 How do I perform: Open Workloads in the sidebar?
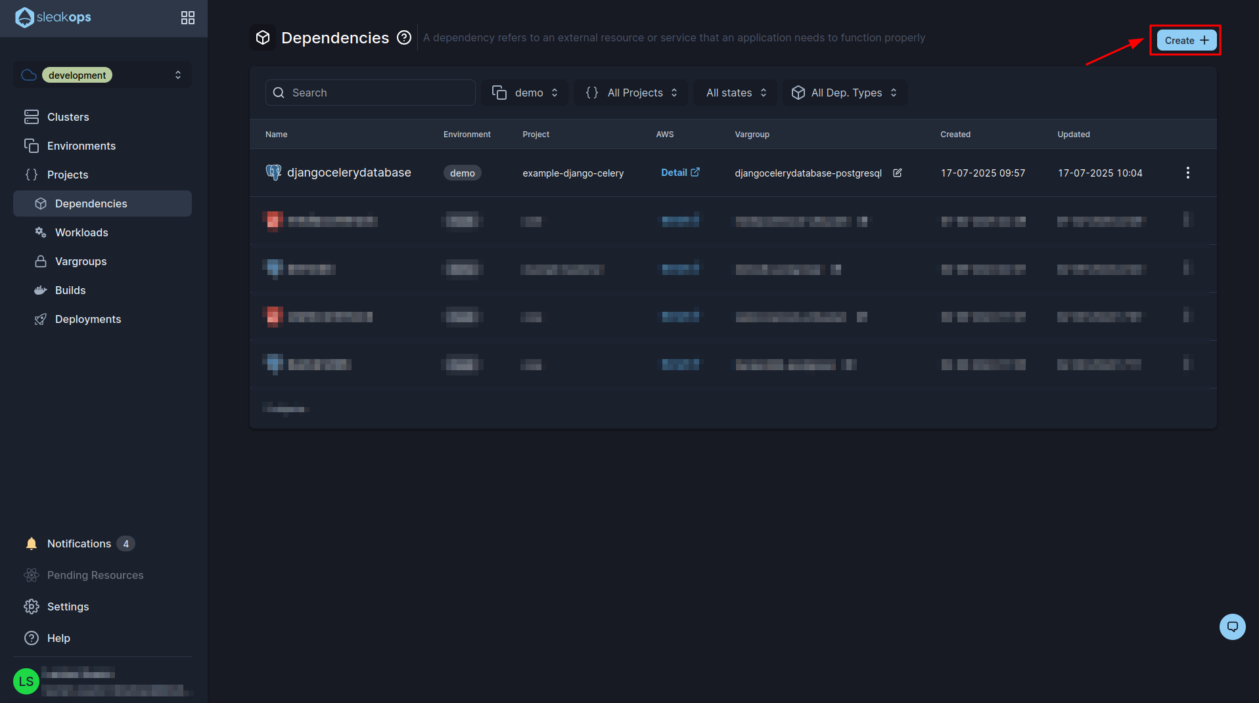103,232
